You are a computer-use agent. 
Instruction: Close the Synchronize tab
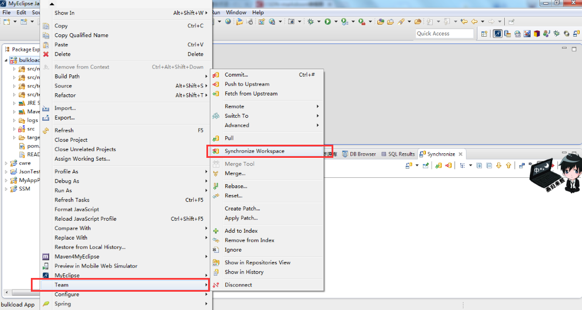tap(461, 154)
